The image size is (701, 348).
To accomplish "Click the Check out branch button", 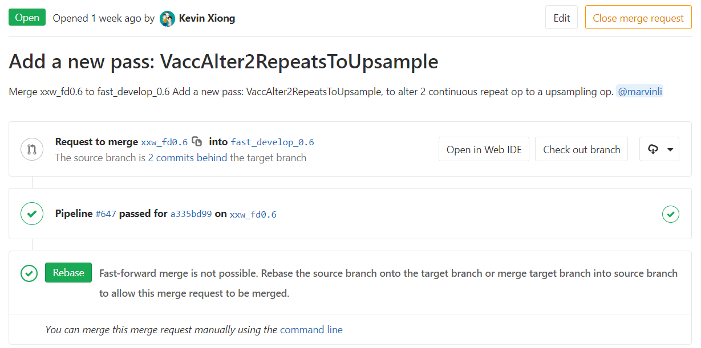I will [581, 149].
